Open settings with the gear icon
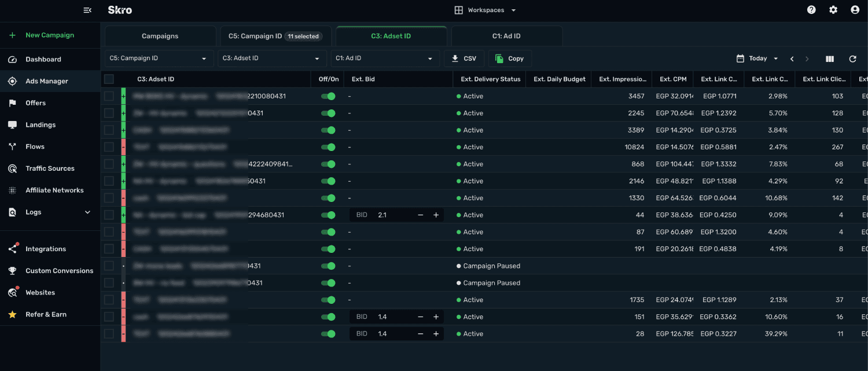The width and height of the screenshot is (868, 371). (x=833, y=10)
